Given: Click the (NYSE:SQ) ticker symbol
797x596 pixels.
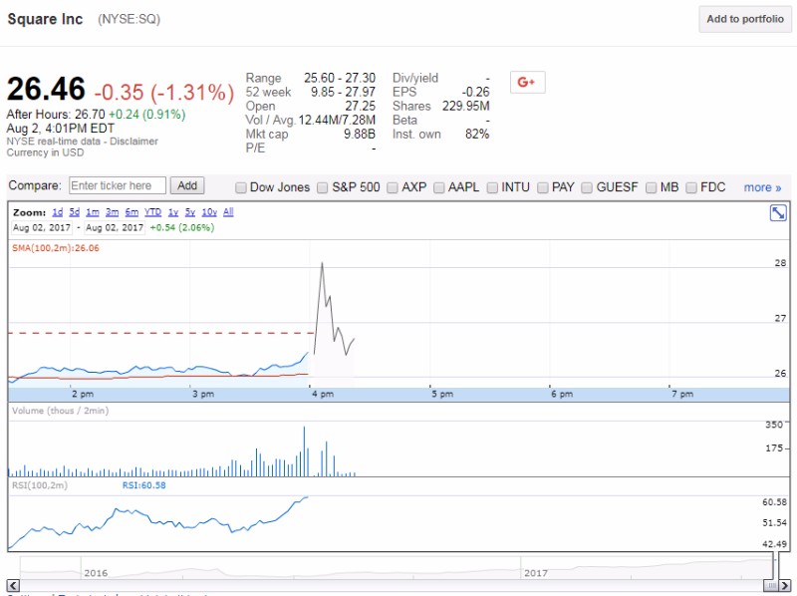Looking at the screenshot, I should pyautogui.click(x=130, y=19).
